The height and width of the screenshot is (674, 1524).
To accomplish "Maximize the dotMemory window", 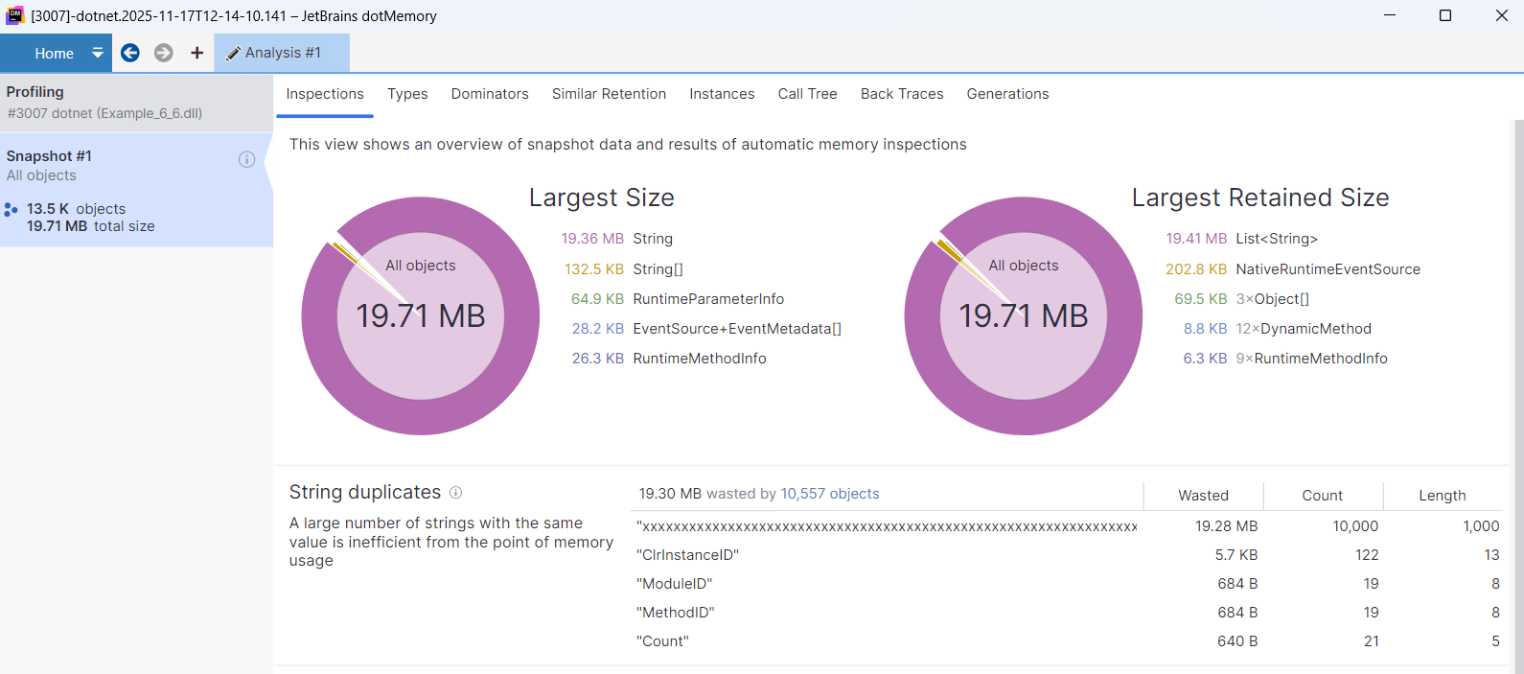I will pos(1445,15).
